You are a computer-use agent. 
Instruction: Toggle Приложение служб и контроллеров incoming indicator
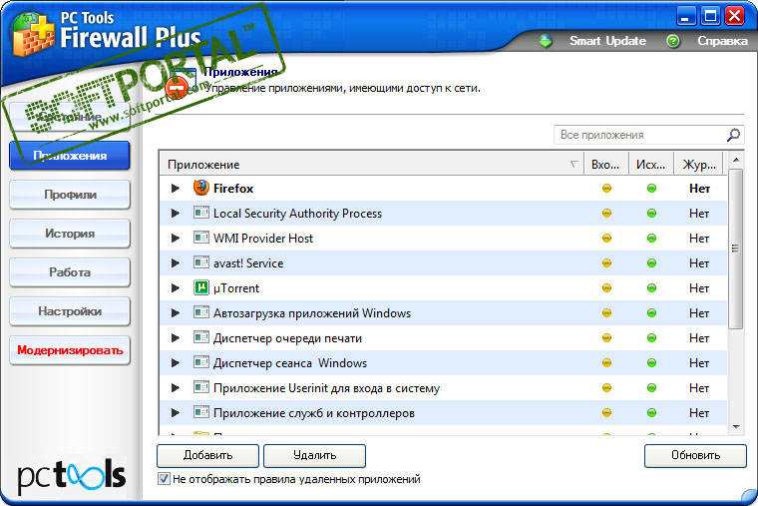(606, 412)
